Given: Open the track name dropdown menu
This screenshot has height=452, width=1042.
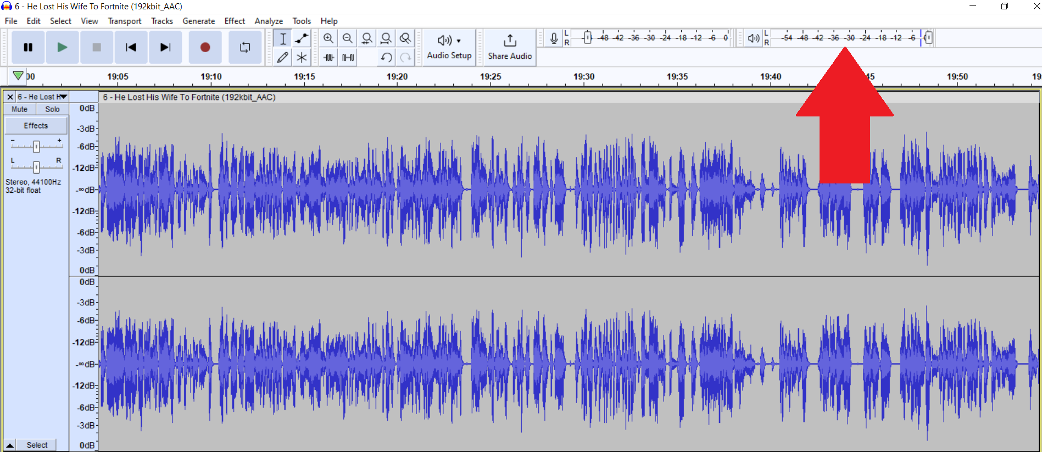Looking at the screenshot, I should (x=42, y=97).
